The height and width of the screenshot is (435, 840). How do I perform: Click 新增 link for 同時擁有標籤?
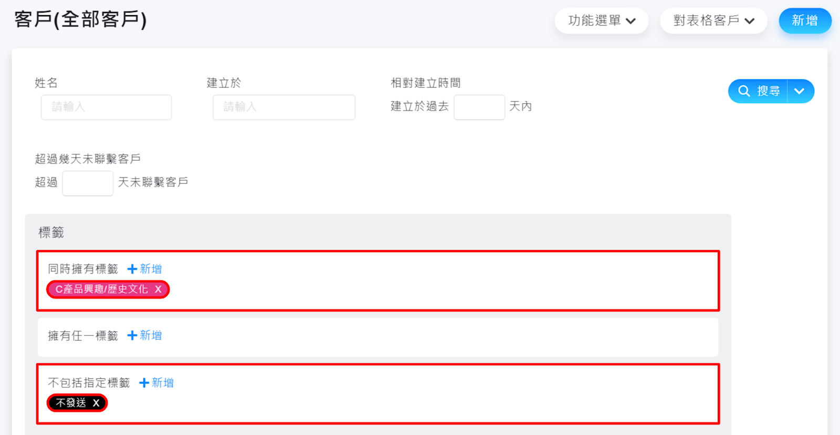[x=151, y=269]
